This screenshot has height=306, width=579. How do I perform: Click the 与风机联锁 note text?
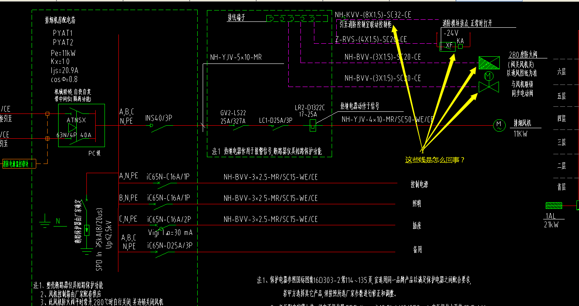(x=523, y=84)
